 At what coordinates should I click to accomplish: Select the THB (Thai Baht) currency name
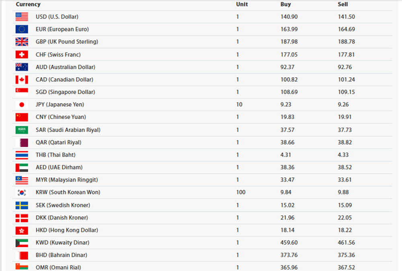coord(55,155)
